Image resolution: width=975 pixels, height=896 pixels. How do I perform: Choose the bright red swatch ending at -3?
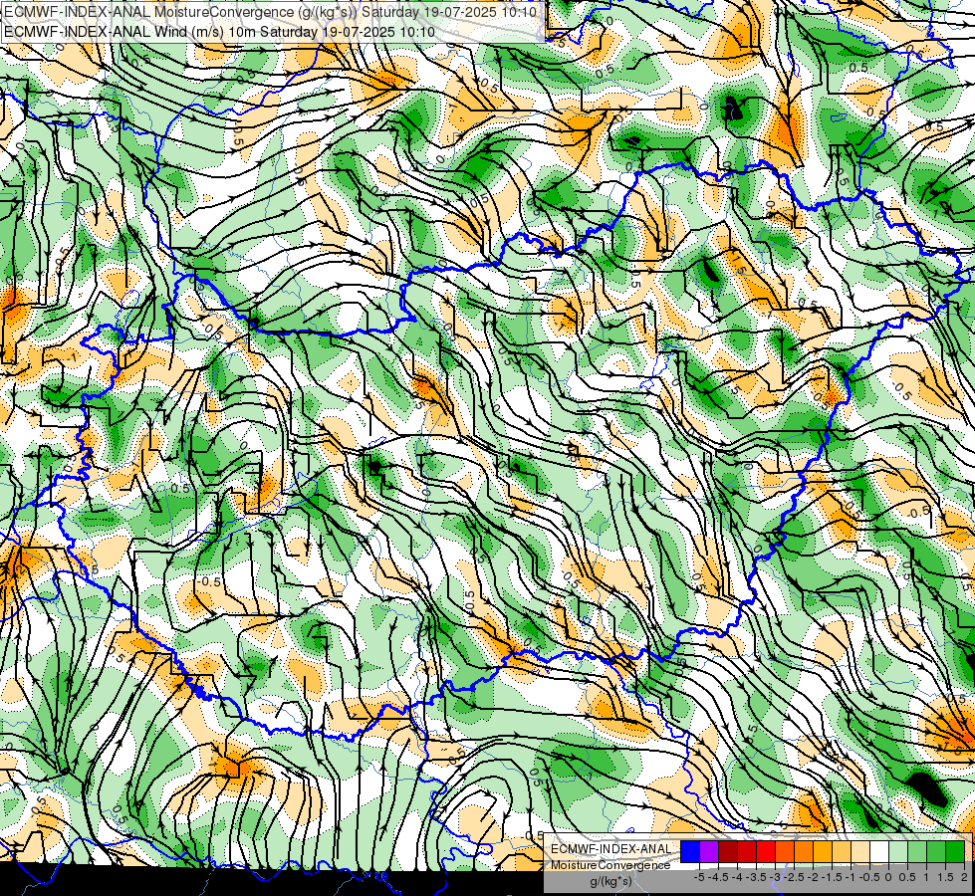(x=766, y=852)
